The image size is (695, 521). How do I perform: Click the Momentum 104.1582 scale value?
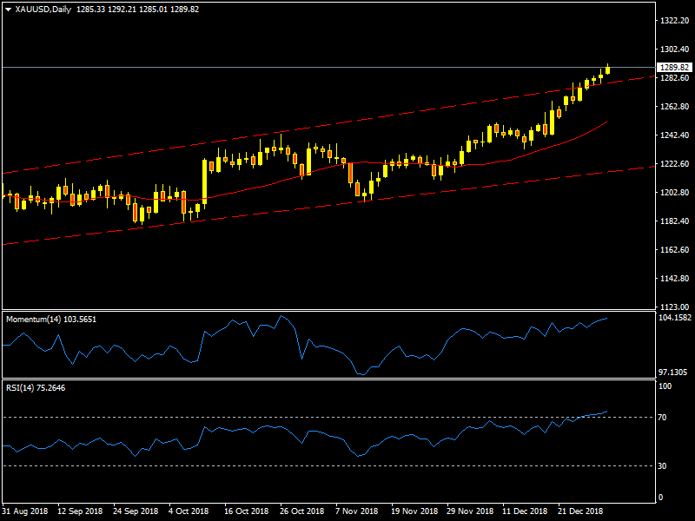coord(675,319)
